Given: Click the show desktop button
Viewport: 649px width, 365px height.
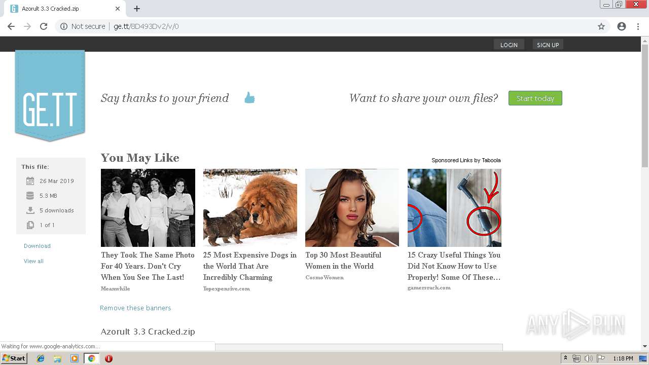Looking at the screenshot, I should click(643, 358).
